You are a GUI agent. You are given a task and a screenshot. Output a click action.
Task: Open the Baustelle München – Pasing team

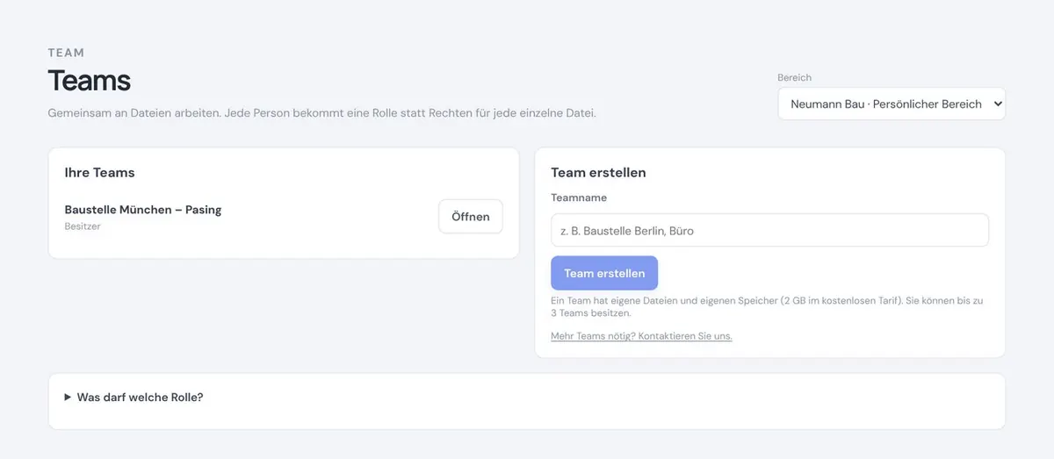471,217
